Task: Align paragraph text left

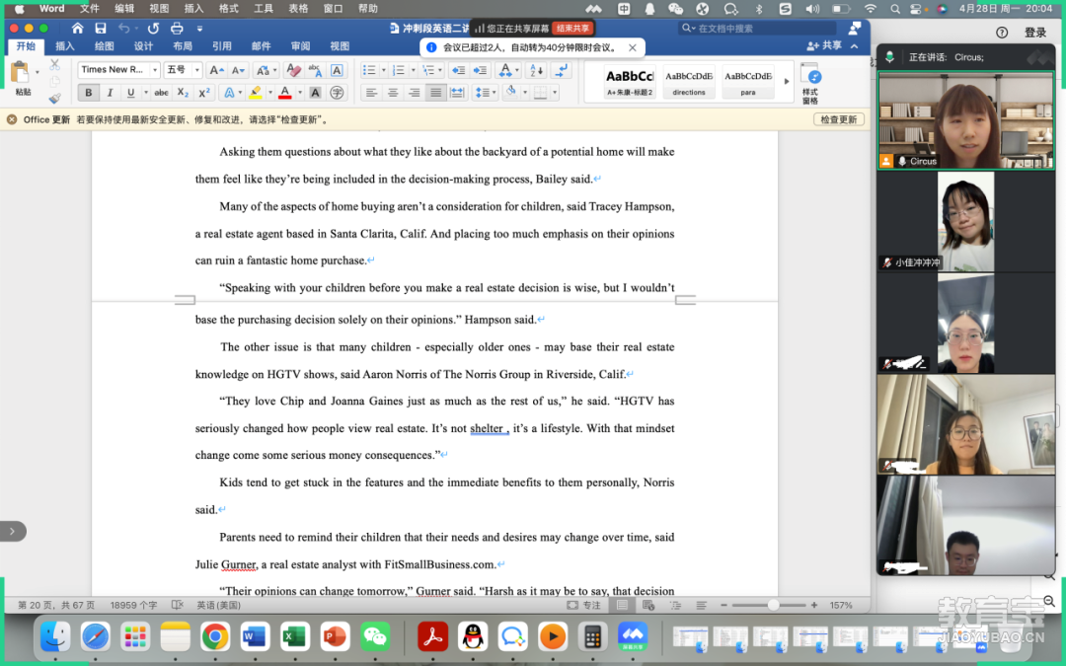Action: (371, 93)
